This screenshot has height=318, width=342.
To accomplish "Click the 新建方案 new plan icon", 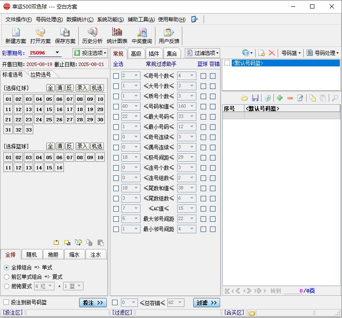I will click(x=16, y=35).
